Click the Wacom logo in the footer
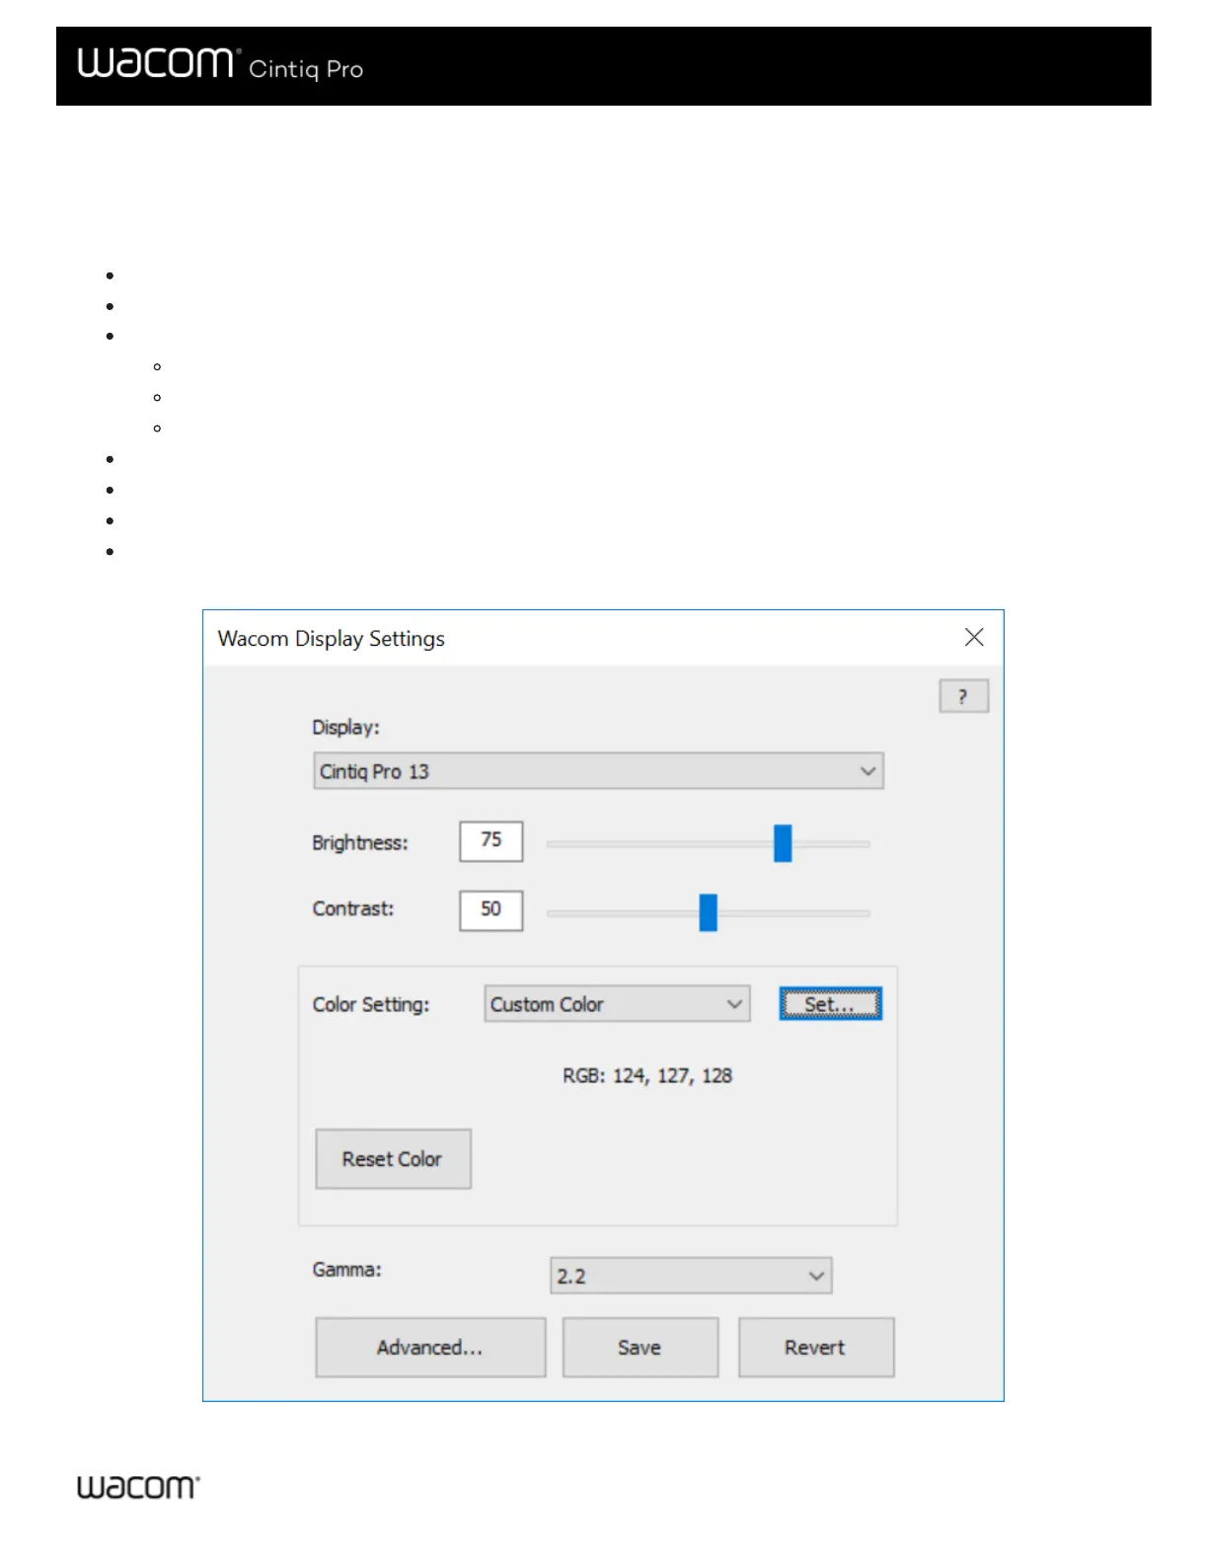This screenshot has height=1564, width=1208. coord(139,1488)
